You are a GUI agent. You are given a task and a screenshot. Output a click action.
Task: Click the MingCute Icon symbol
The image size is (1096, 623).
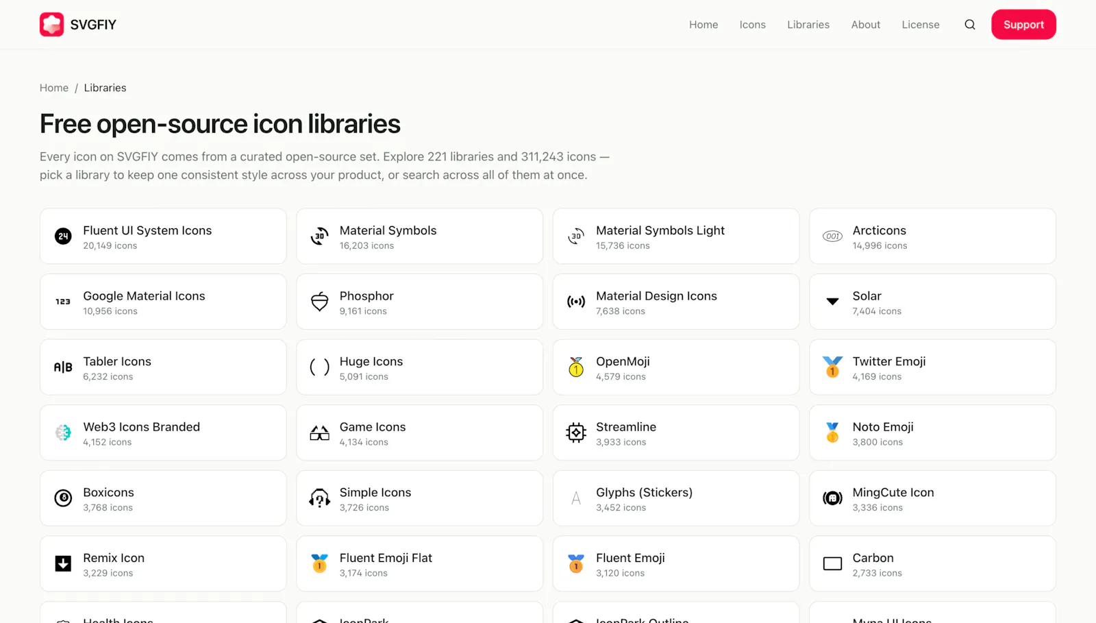[x=832, y=498]
